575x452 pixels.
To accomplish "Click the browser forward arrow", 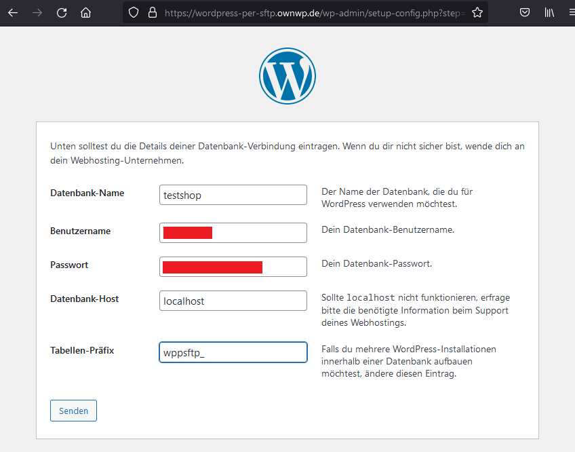I will click(37, 13).
